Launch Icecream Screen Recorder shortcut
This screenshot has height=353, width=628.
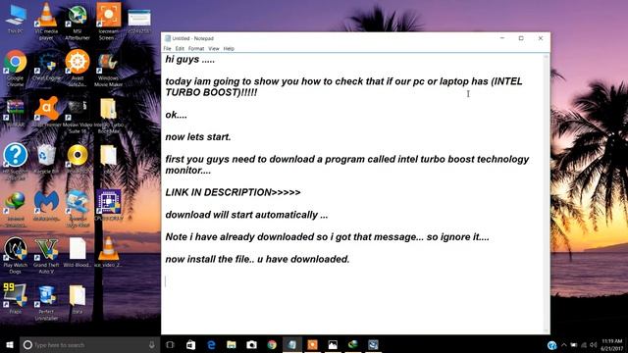pos(108,21)
